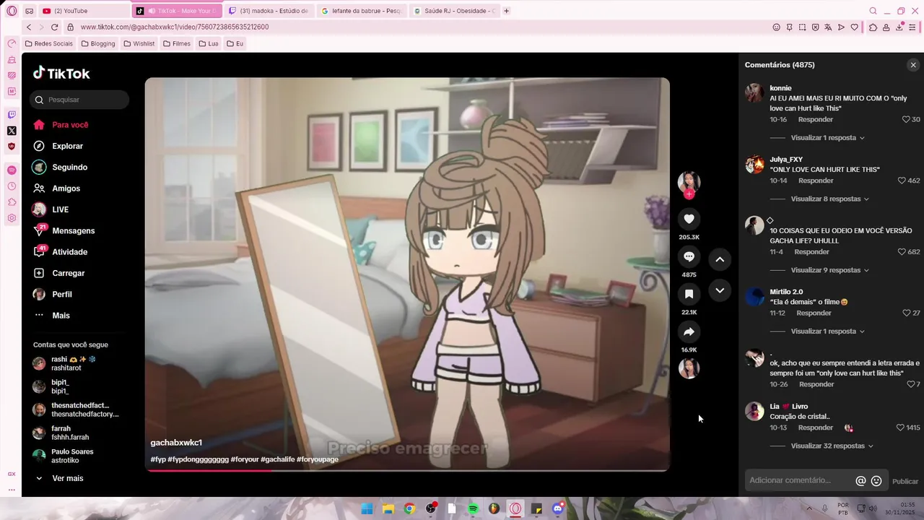This screenshot has width=924, height=520.
Task: Click Publicar to post comment
Action: [x=905, y=482]
